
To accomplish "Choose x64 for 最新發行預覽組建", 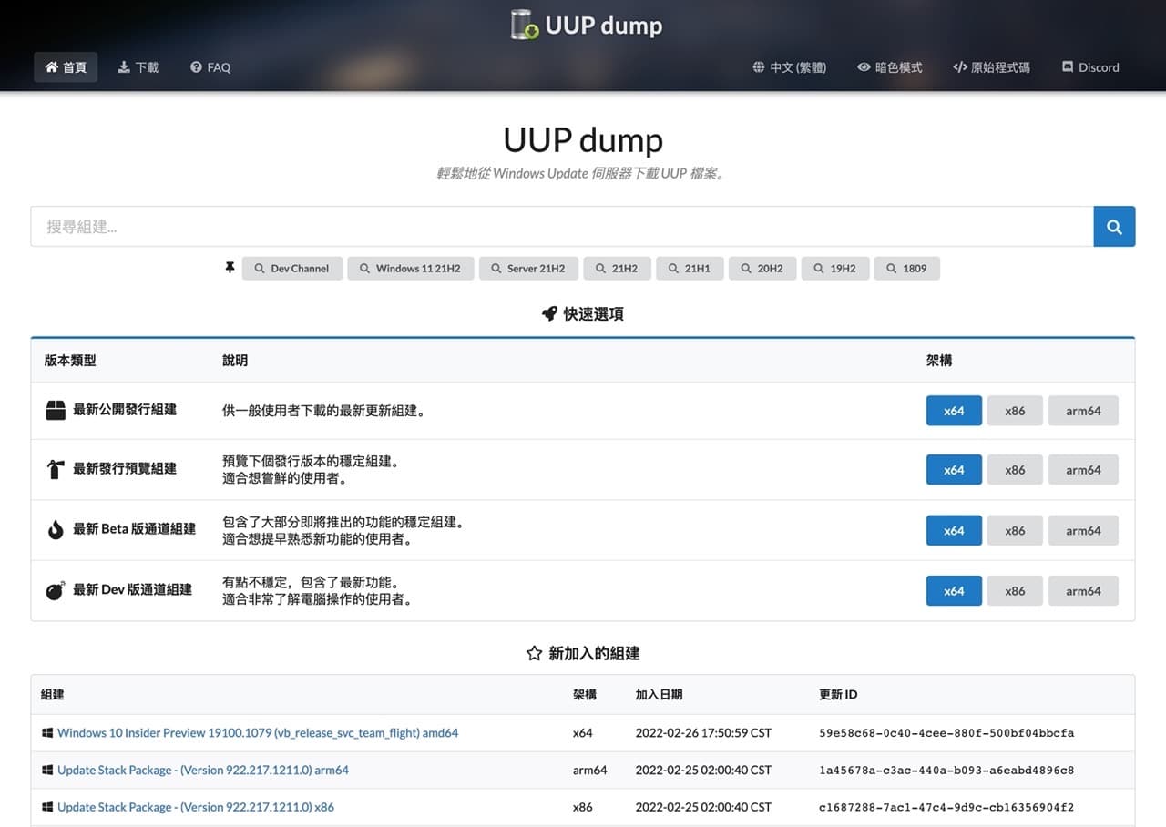I will [954, 470].
